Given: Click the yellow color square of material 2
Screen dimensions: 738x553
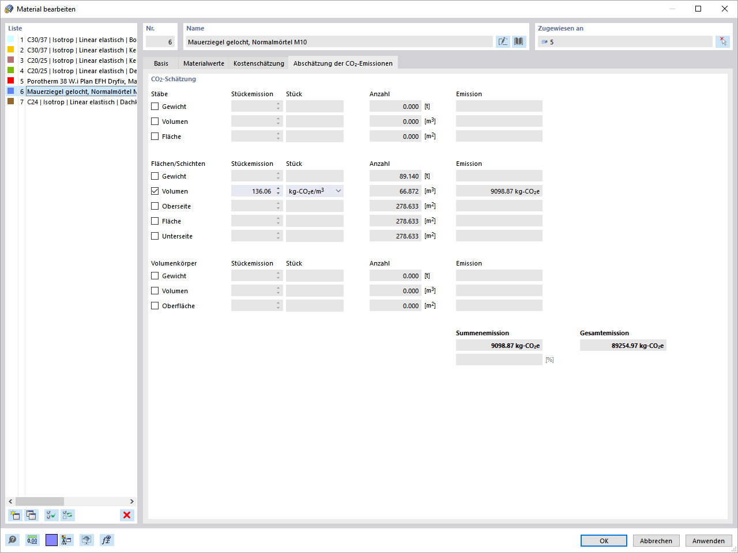Looking at the screenshot, I should (10, 50).
